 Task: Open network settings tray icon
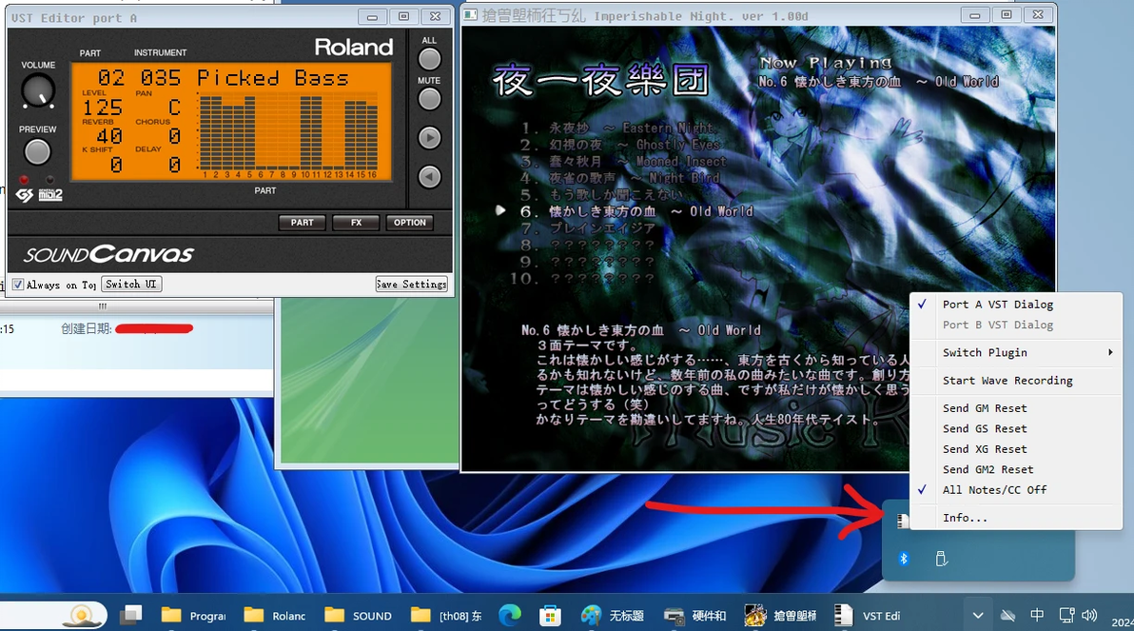1066,616
